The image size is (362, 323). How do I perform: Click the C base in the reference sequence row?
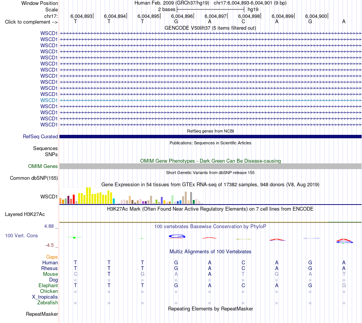coord(243,22)
